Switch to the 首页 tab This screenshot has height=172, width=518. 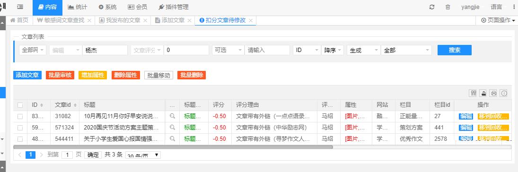tap(19, 20)
